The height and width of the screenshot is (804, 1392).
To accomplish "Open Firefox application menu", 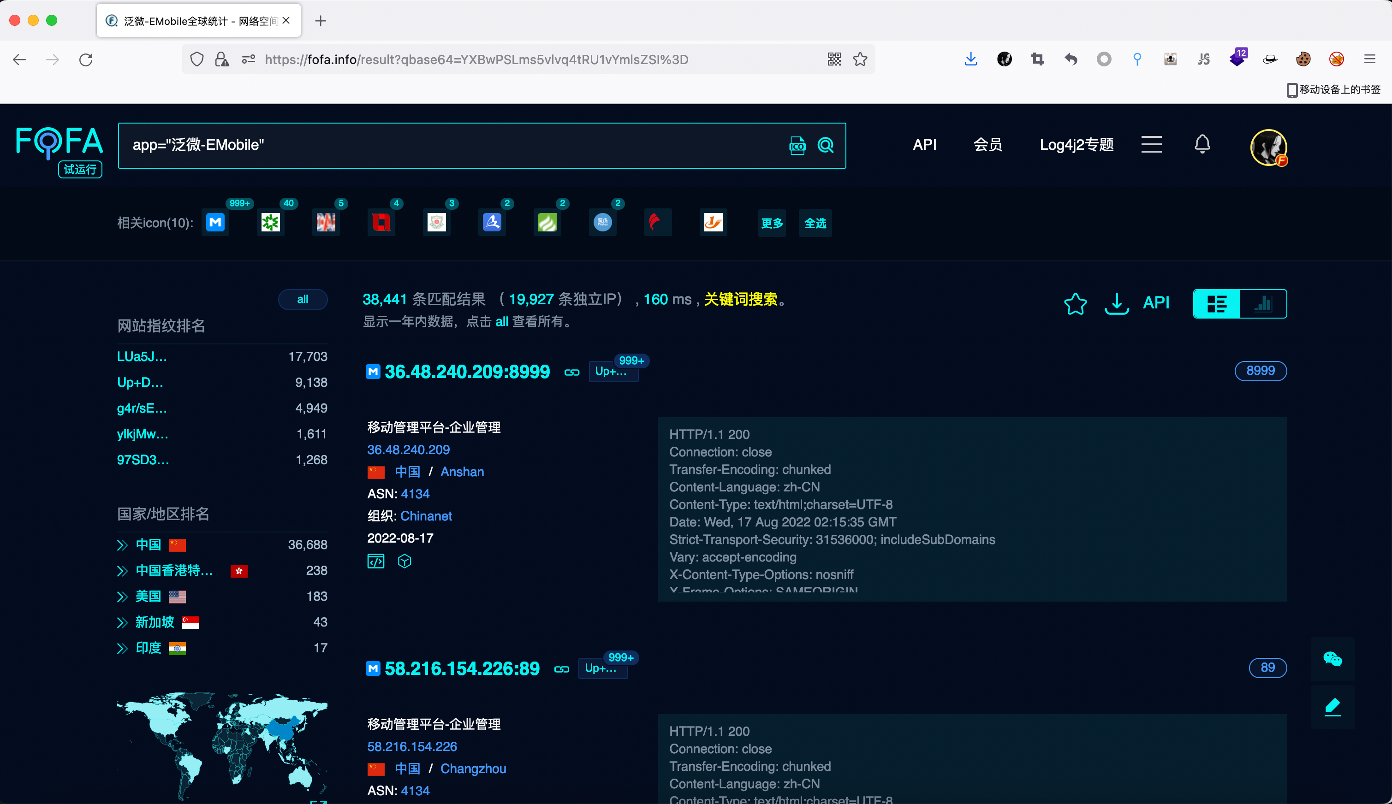I will coord(1369,59).
